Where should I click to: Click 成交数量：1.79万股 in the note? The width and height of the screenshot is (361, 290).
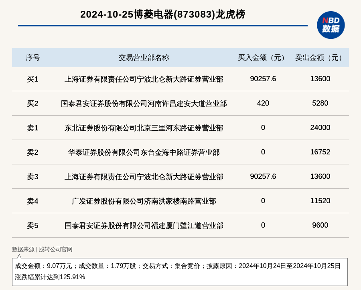[107, 266]
